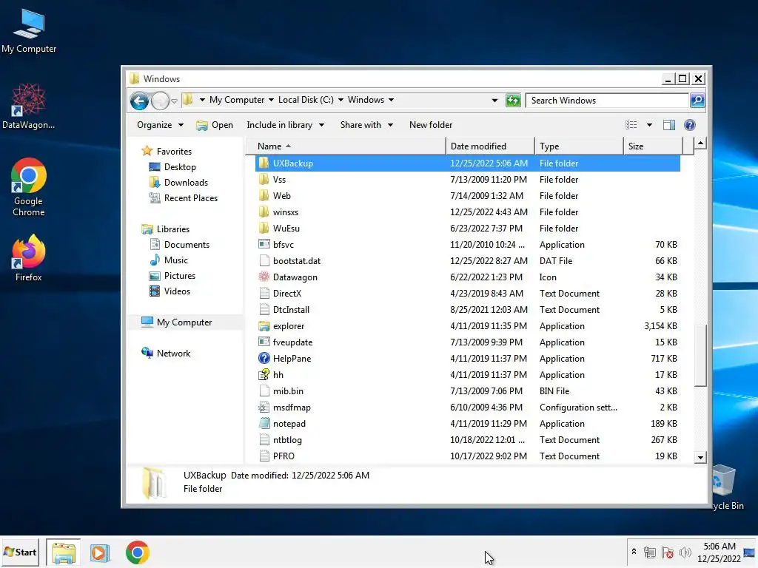Click the scrollbar up arrow
Screen dimensions: 758x568
(700, 143)
